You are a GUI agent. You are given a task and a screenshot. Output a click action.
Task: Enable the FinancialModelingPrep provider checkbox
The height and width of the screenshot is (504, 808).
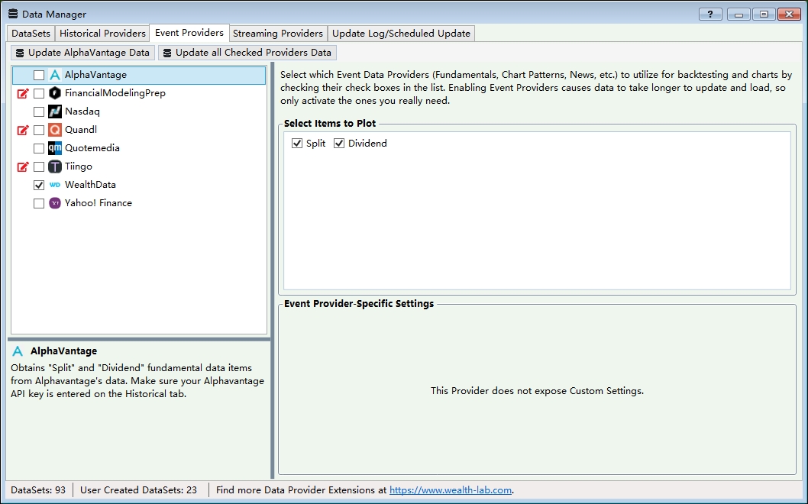pyautogui.click(x=39, y=94)
